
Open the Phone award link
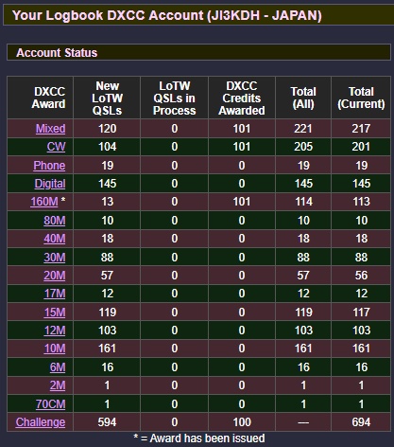[x=49, y=166]
